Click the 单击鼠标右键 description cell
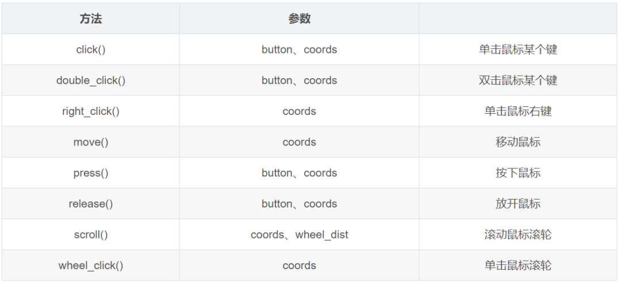The width and height of the screenshot is (621, 284). click(x=517, y=111)
